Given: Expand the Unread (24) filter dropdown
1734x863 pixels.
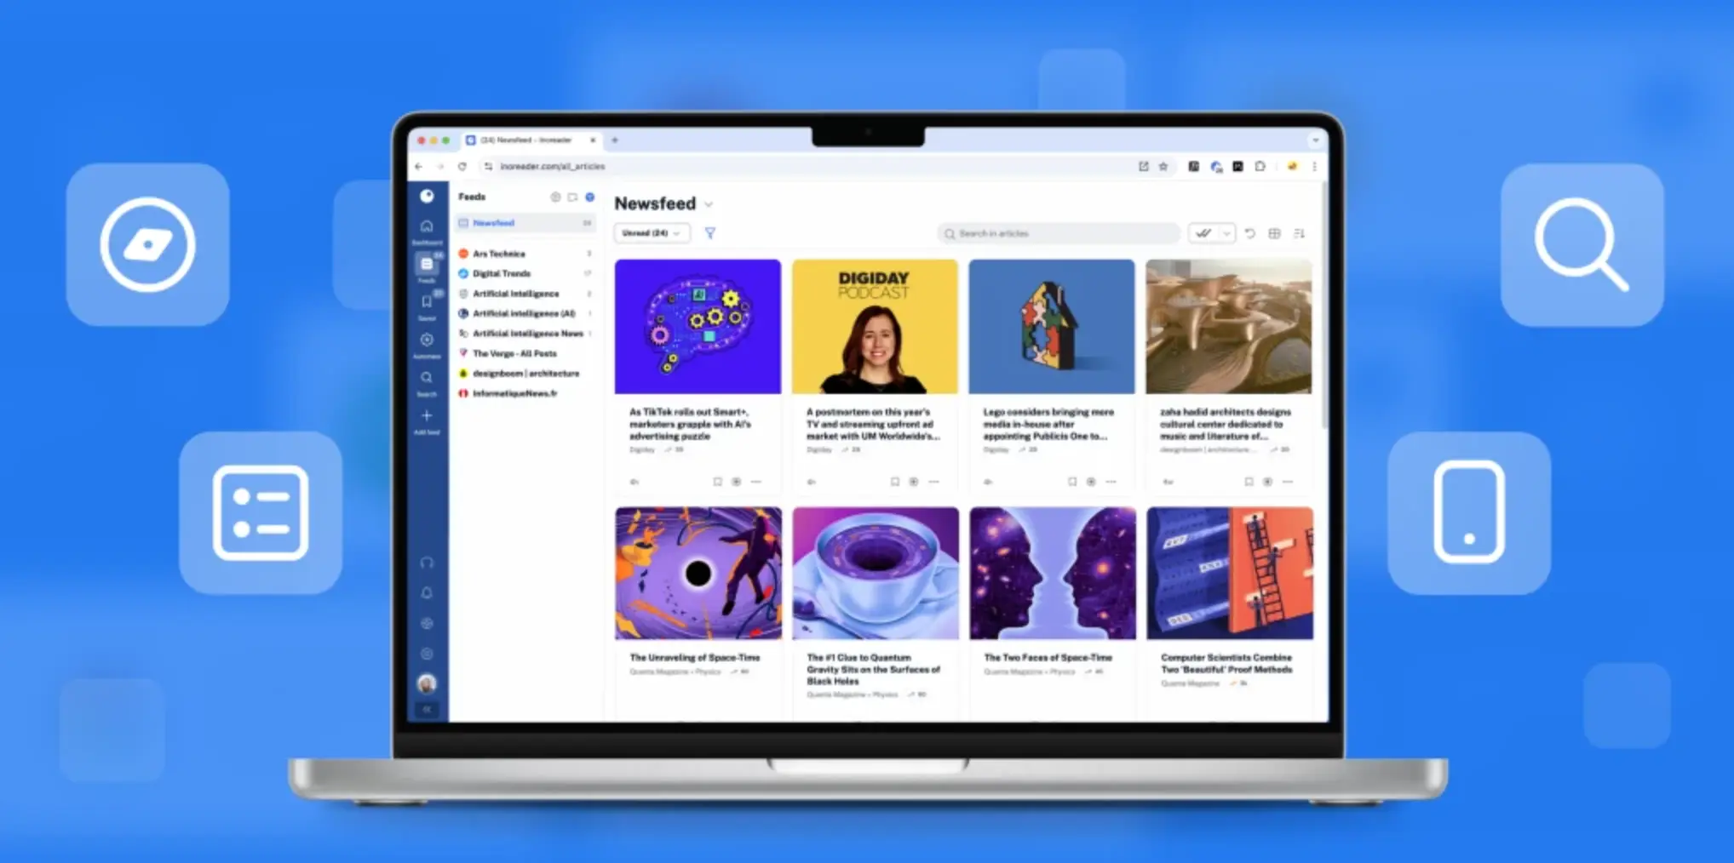Looking at the screenshot, I should pyautogui.click(x=652, y=233).
